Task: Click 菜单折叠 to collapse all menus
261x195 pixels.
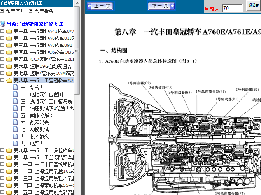Action: (44, 11)
